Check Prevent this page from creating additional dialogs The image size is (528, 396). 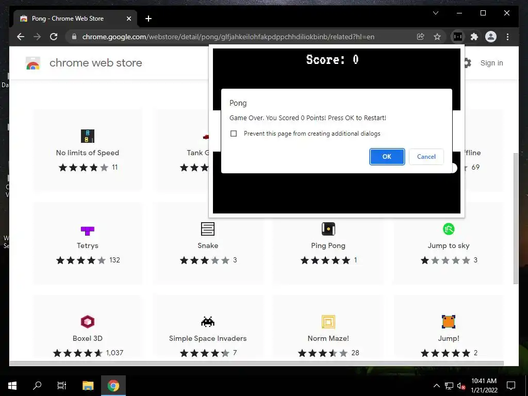tap(234, 134)
